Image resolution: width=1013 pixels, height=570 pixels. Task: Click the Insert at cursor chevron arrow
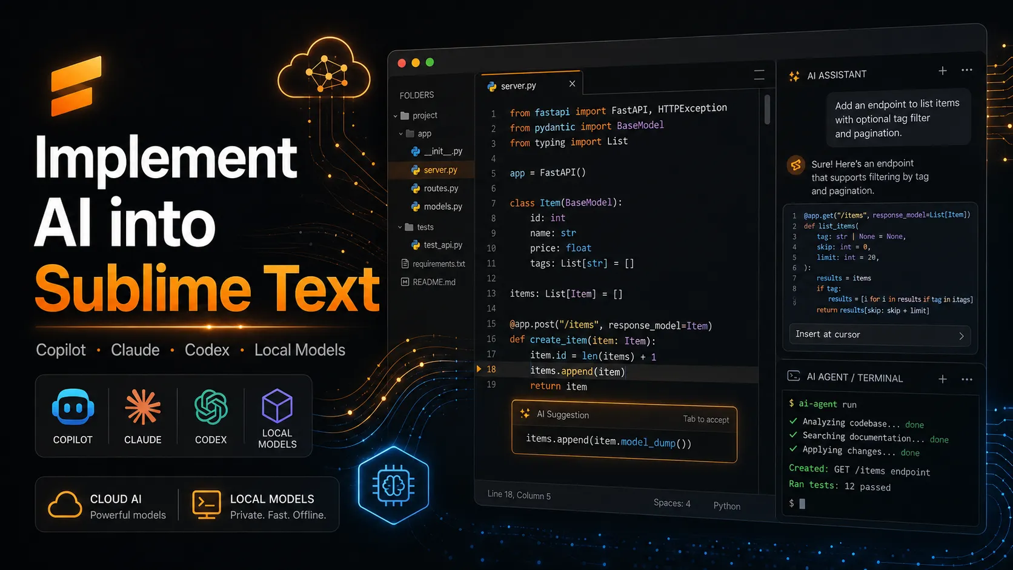[962, 336]
